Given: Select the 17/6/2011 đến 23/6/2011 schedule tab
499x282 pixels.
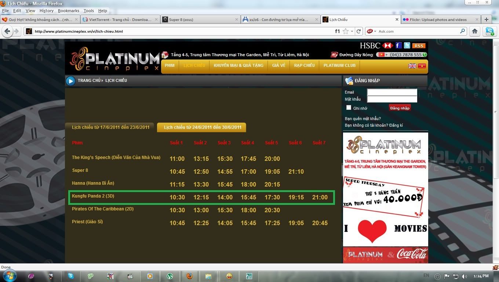Looking at the screenshot, I should (110, 127).
